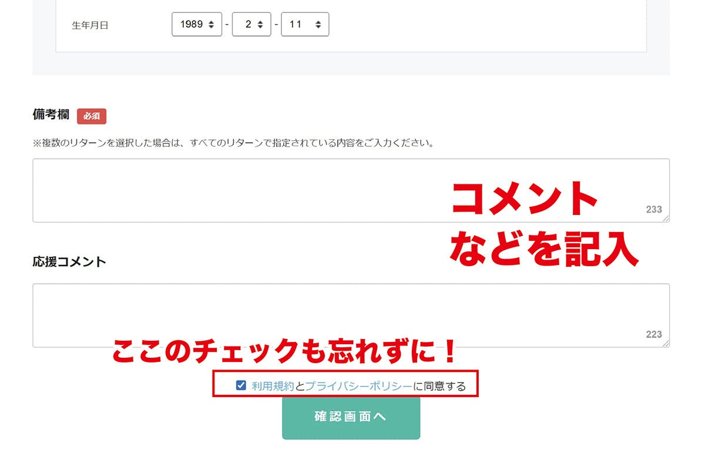Click the に同意する label text

coord(439,386)
